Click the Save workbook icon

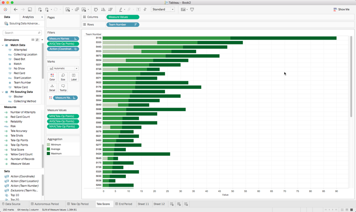coord(30,9)
